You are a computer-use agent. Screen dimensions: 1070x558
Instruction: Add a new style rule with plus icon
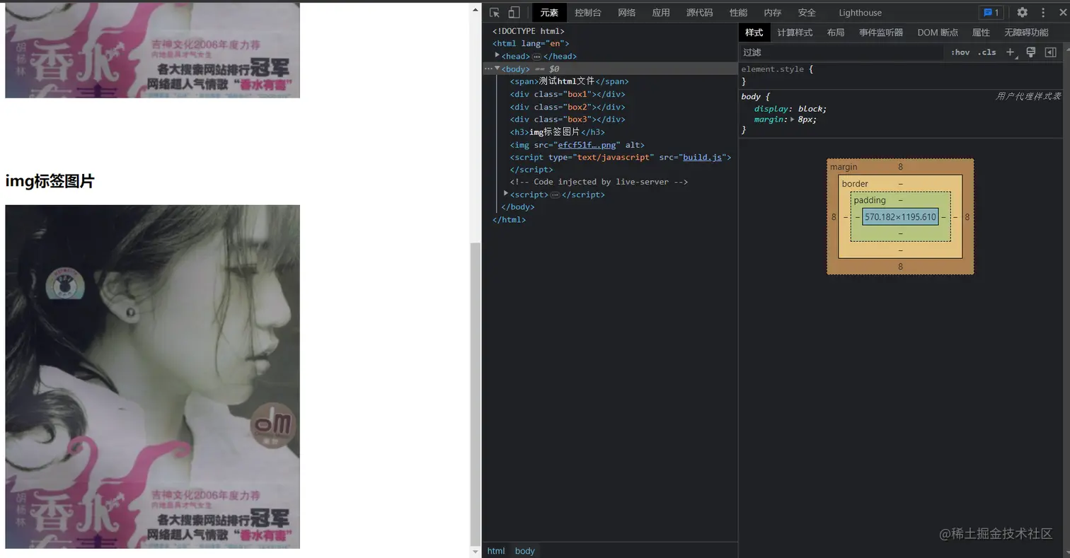coord(1011,52)
